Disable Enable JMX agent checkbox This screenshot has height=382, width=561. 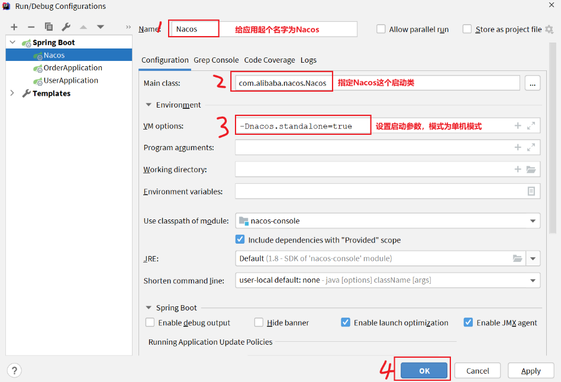(468, 322)
